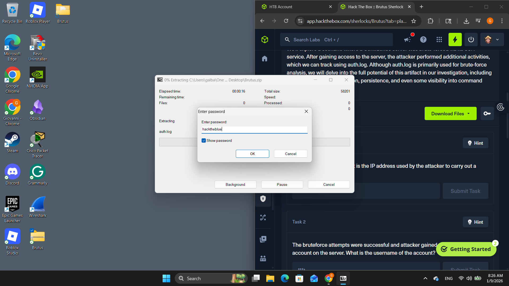Bookmark this page with star icon
509x286 pixels.
[x=414, y=21]
